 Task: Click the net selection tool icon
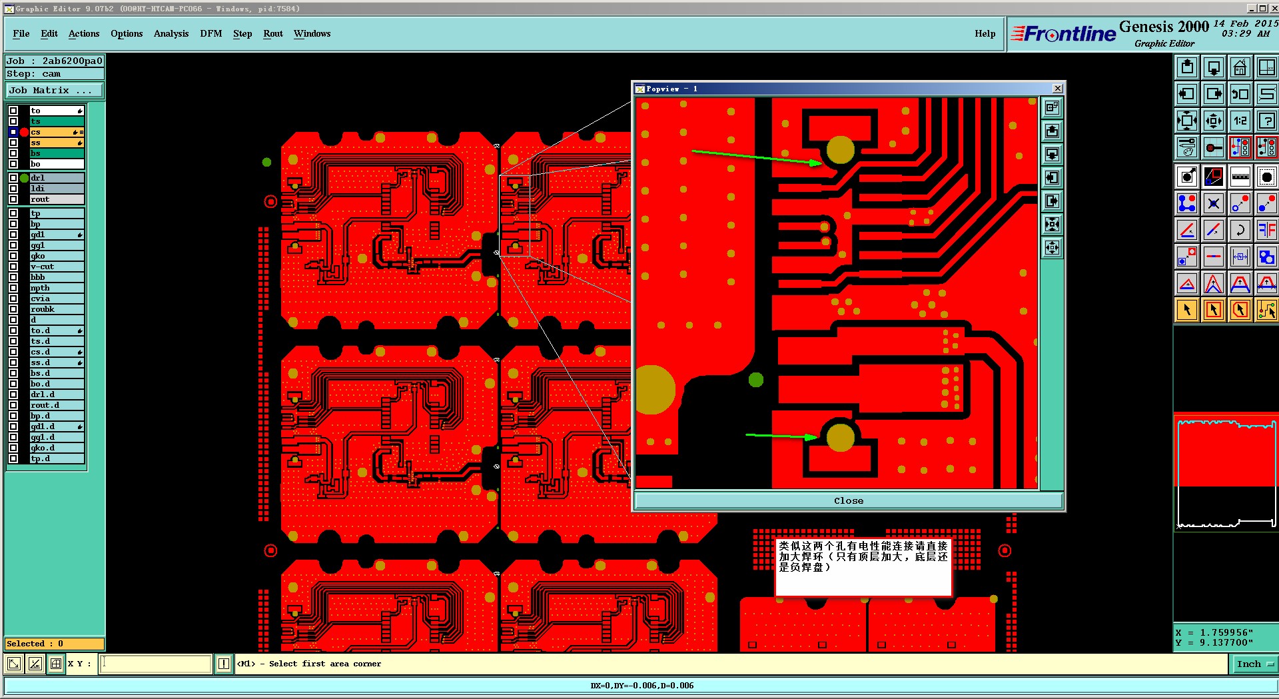pos(1266,310)
